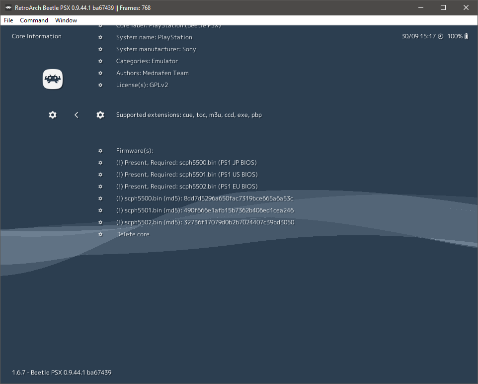Close the RetroArch window
This screenshot has width=478, height=384.
point(466,7)
